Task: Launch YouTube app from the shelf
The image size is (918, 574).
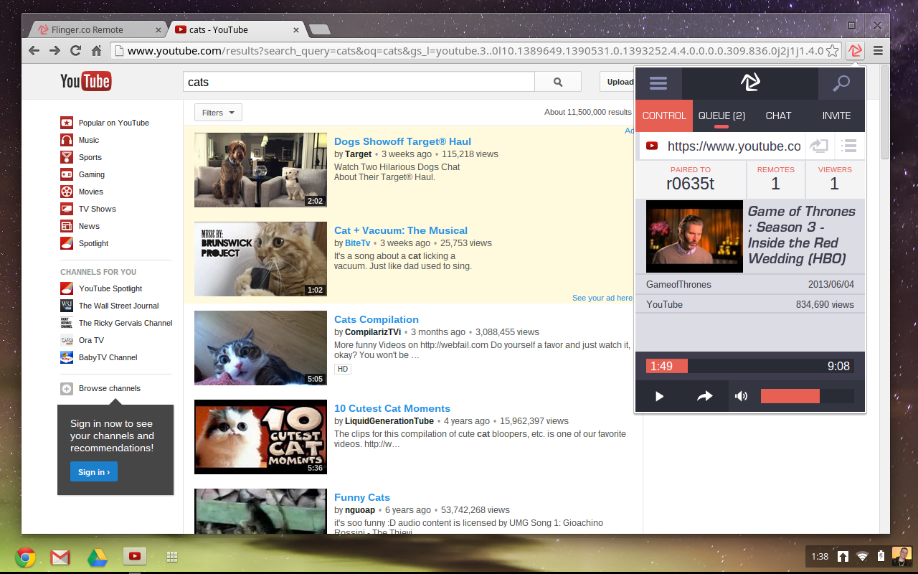Action: (135, 556)
